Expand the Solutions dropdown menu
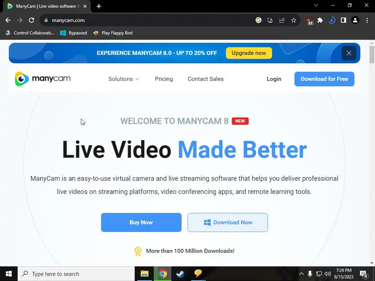Viewport: 375px width, 281px height. [123, 79]
